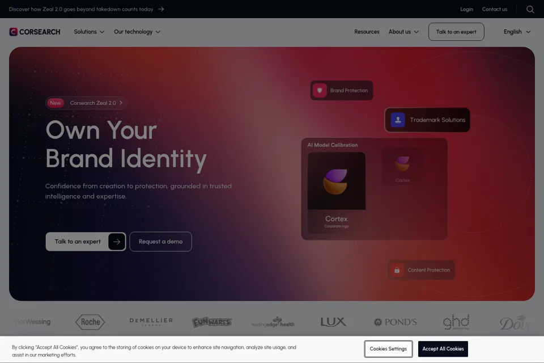Screen dimensions: 544x363
Task: Click hero Talk to an expert button
Action: click(x=86, y=242)
